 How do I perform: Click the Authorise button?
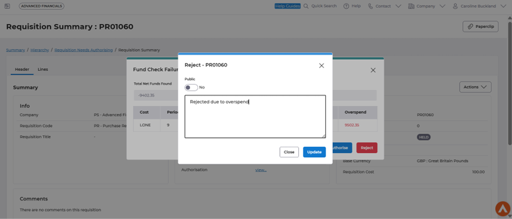[341, 148]
